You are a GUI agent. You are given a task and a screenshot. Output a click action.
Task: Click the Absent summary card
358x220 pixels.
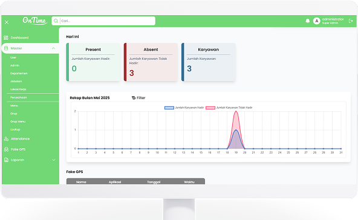click(151, 62)
